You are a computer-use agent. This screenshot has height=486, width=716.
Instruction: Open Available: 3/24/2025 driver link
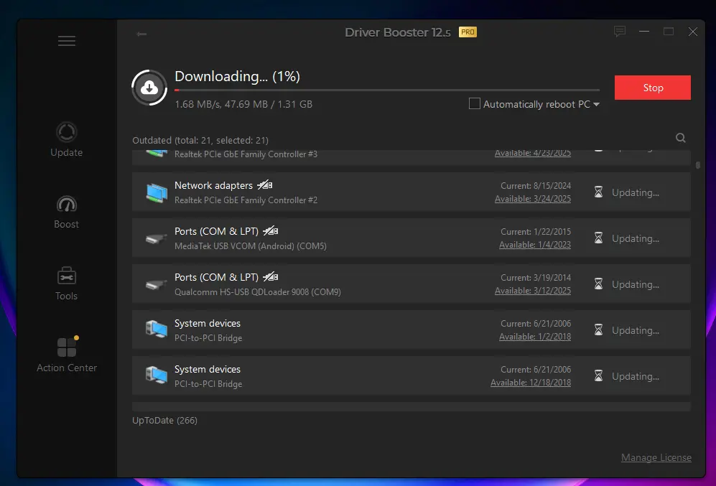532,199
